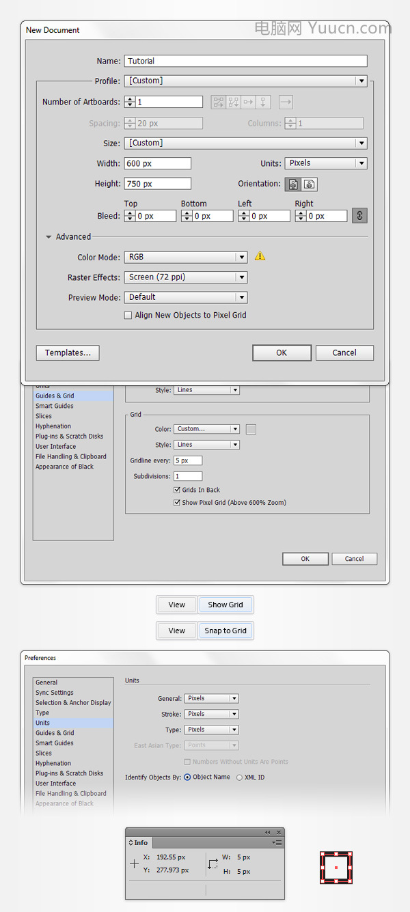The image size is (410, 912).
Task: Click the Templates... button
Action: pyautogui.click(x=68, y=353)
